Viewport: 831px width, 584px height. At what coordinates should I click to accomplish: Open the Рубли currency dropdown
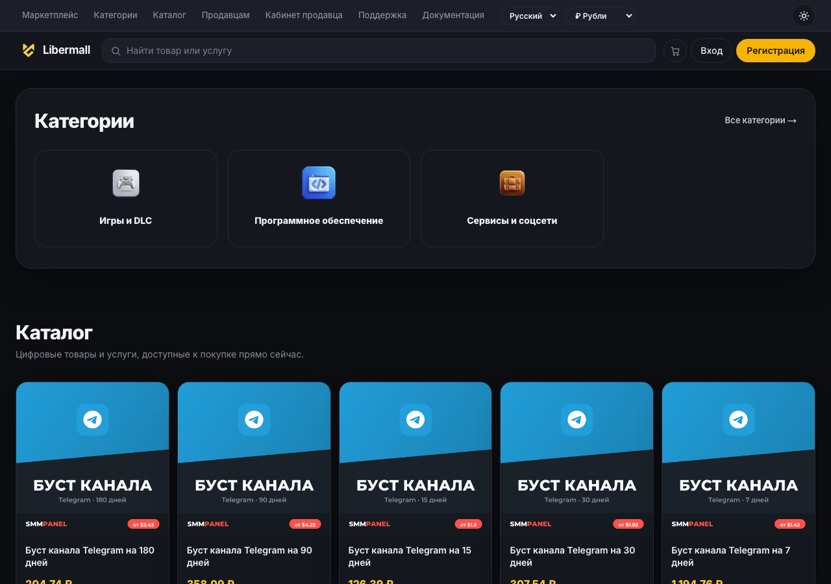(x=601, y=16)
